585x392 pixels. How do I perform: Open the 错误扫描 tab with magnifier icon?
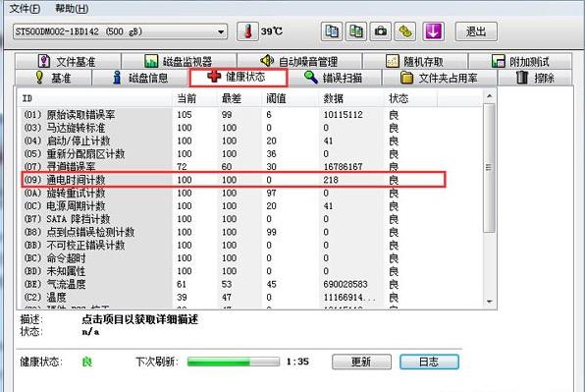pyautogui.click(x=334, y=78)
